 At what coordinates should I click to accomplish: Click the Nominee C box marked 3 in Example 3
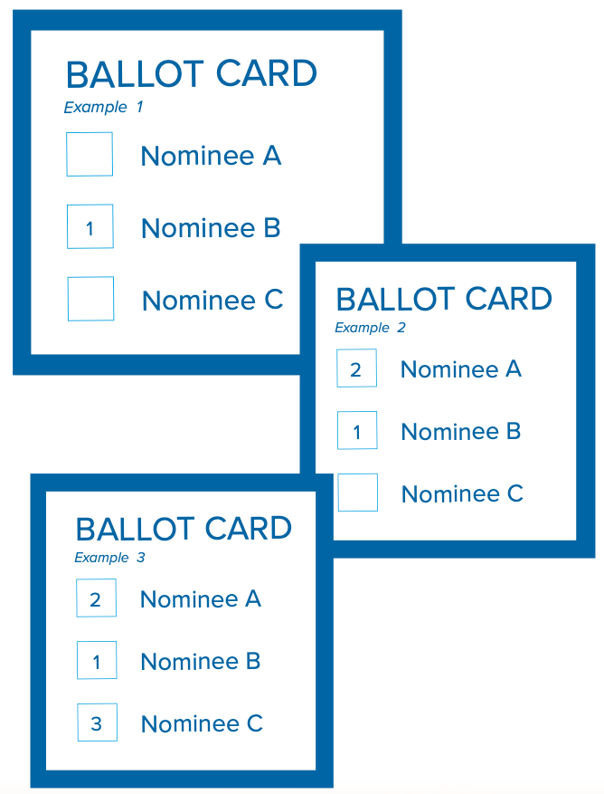click(x=97, y=722)
